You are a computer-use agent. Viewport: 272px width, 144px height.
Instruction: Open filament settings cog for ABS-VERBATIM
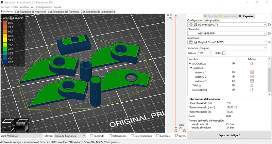269,33
